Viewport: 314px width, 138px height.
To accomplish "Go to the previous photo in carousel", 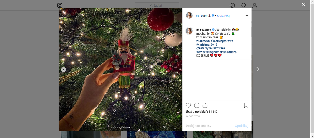I will click(x=64, y=70).
